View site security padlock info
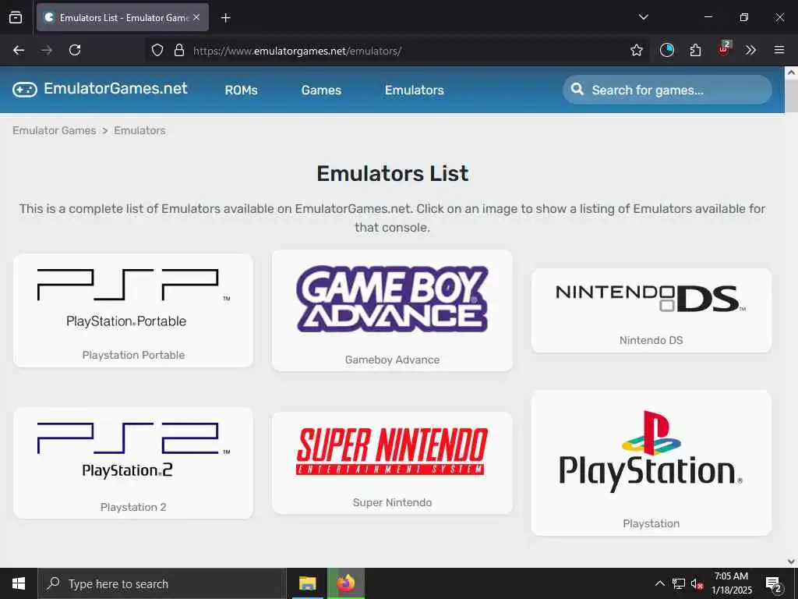 pos(178,50)
